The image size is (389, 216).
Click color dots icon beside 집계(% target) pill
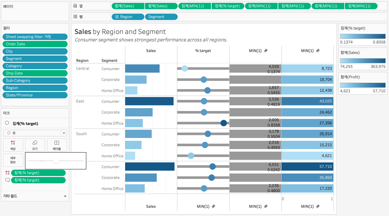[8, 173]
